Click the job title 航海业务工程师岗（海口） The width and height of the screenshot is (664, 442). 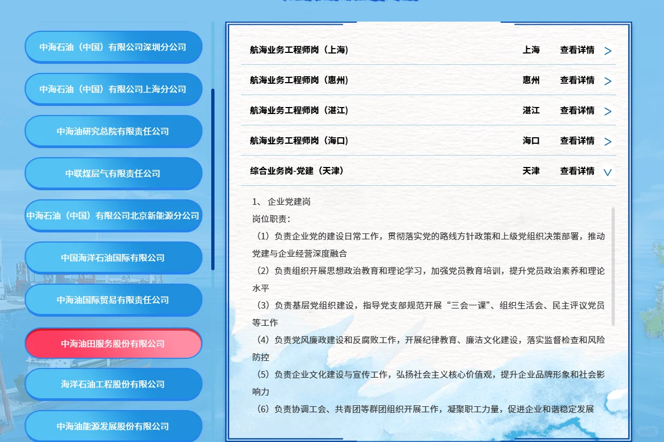click(x=299, y=140)
